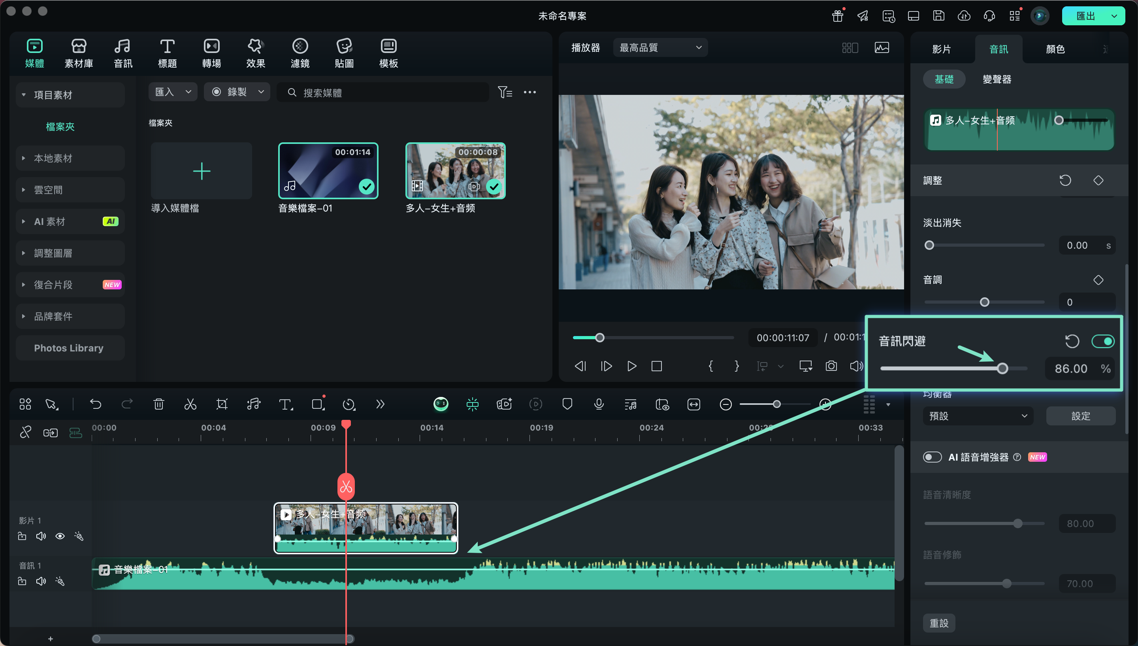Open the 檔案夾 folder item
1138x646 pixels.
point(60,127)
